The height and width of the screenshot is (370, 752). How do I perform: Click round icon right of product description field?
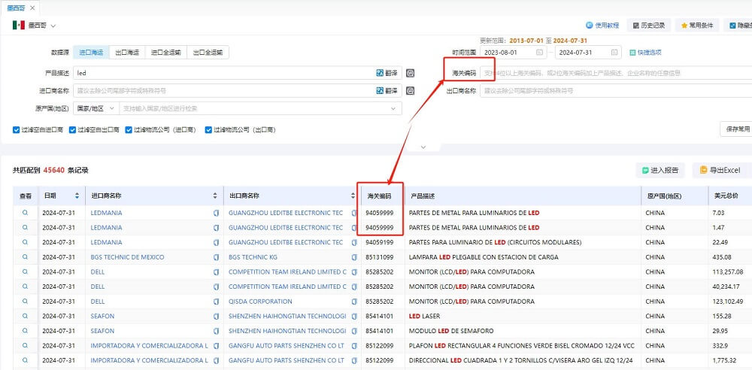(x=410, y=73)
